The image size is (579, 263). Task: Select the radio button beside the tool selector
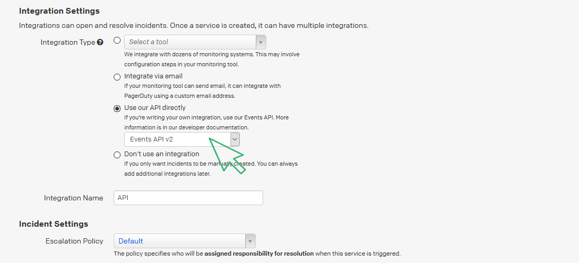[117, 41]
